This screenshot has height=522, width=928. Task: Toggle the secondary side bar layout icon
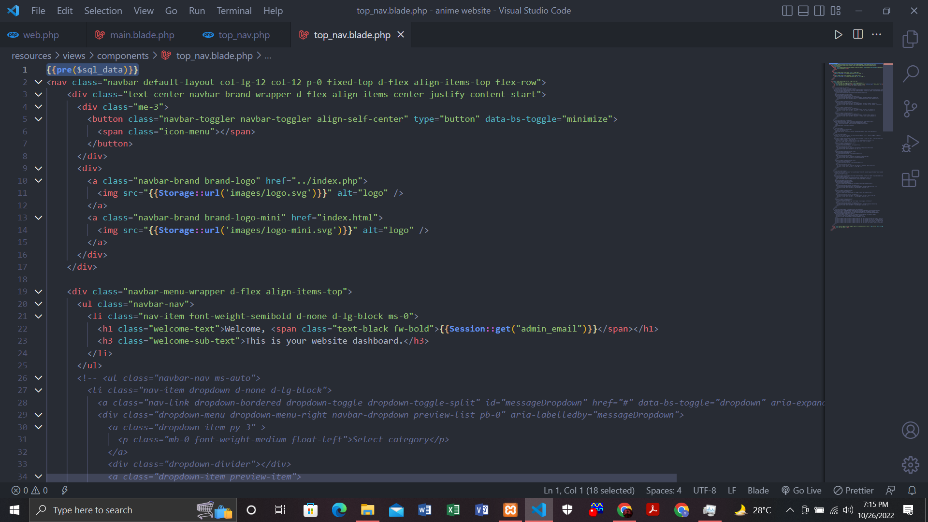[819, 11]
